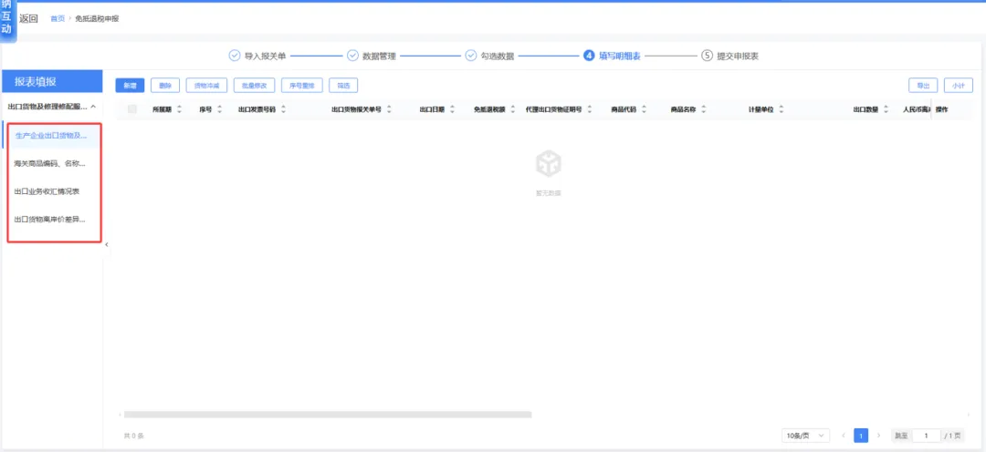Collapse the 出口货物及修理修配服... menu group
Viewport: 986px width, 452px height.
pos(51,107)
